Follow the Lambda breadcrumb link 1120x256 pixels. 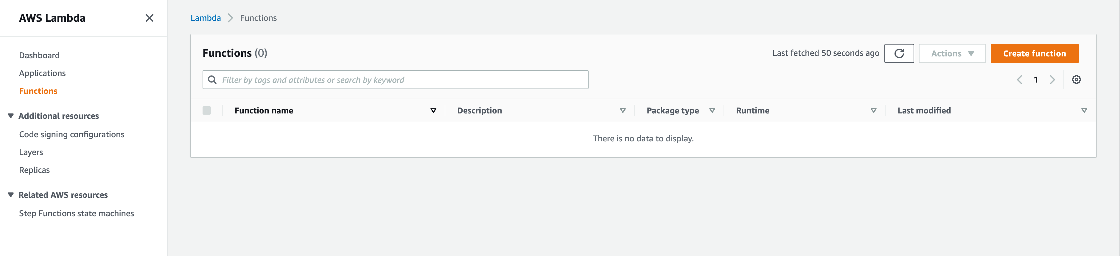click(x=205, y=18)
